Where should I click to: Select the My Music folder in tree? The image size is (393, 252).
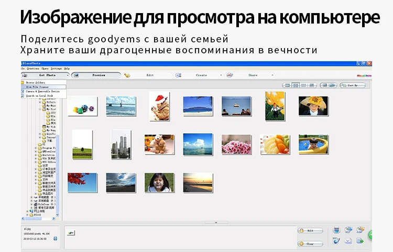49,106
